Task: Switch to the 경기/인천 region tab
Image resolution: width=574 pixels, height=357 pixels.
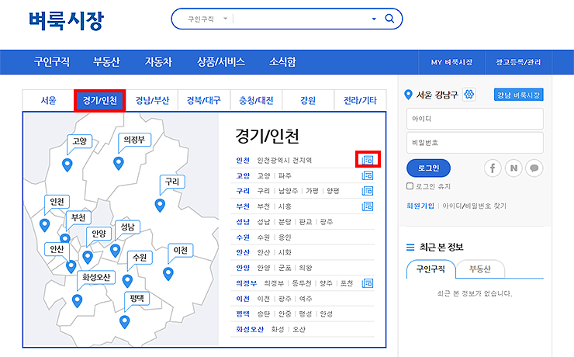Action: [x=99, y=100]
